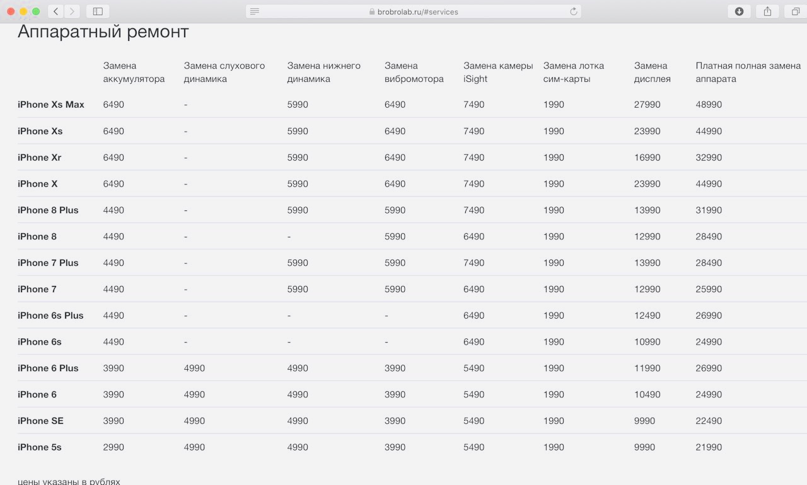
Task: Click 'Замена слухового динамика' column header
Action: click(x=224, y=72)
